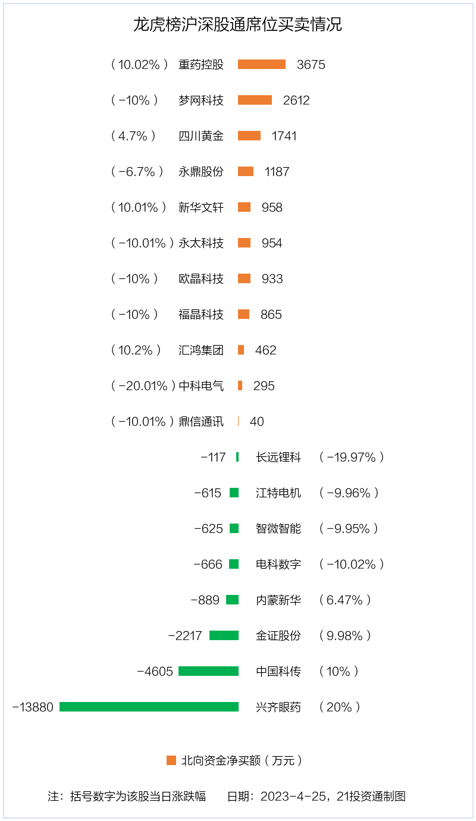
Task: Click the chart title 龙虎榜沪深股通席位买卖情况
Action: [x=237, y=25]
